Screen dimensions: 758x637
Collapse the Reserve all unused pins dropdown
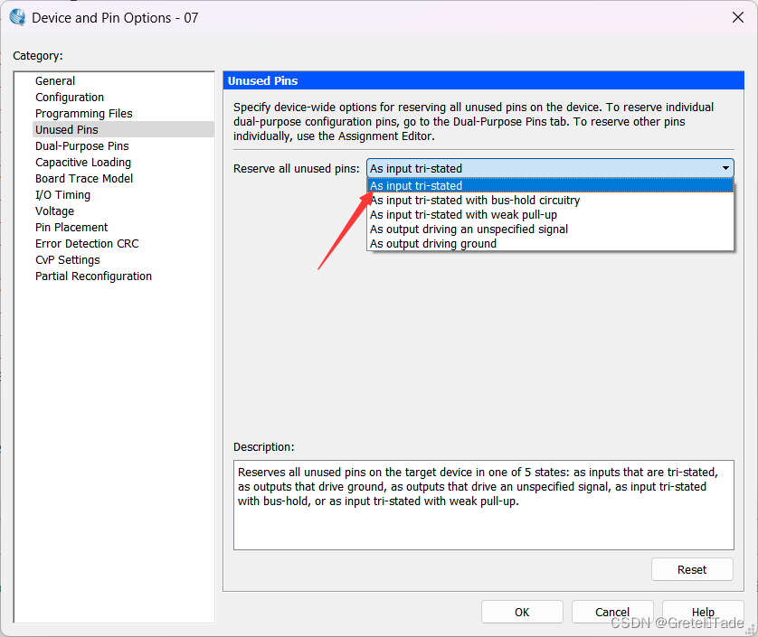point(725,168)
